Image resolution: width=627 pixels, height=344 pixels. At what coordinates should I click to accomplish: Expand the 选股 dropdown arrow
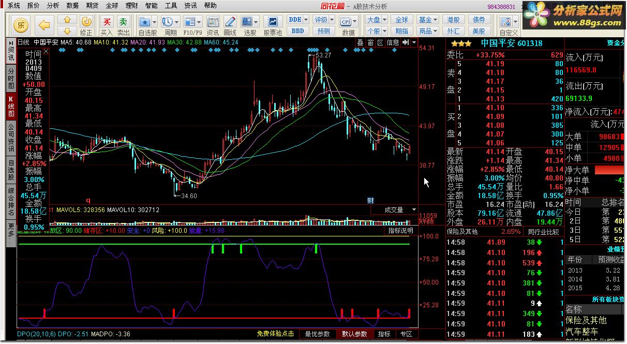pos(256,22)
